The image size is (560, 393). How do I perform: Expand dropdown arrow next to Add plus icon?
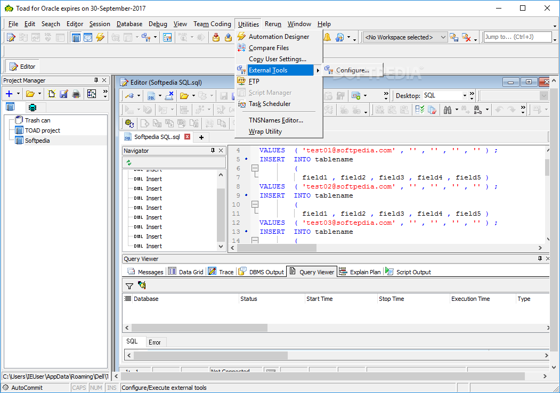18,94
